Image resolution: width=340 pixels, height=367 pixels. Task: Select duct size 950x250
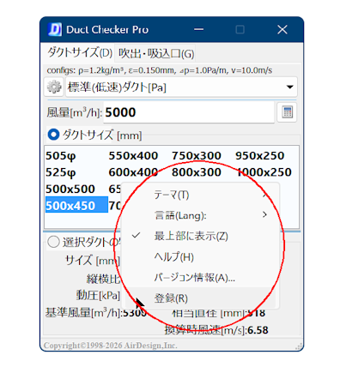pyautogui.click(x=260, y=156)
